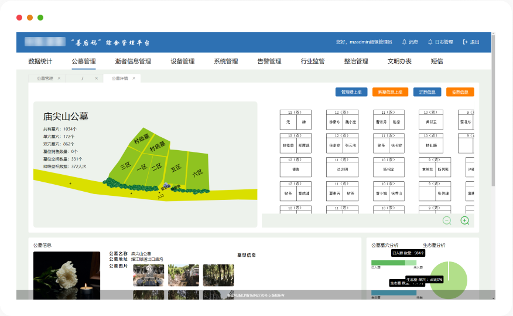The image size is (513, 316).
Task: Open the 数据统计 menu
Action: click(x=40, y=62)
